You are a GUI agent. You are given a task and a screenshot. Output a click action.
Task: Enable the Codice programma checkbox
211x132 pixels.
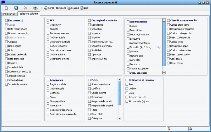168,25
